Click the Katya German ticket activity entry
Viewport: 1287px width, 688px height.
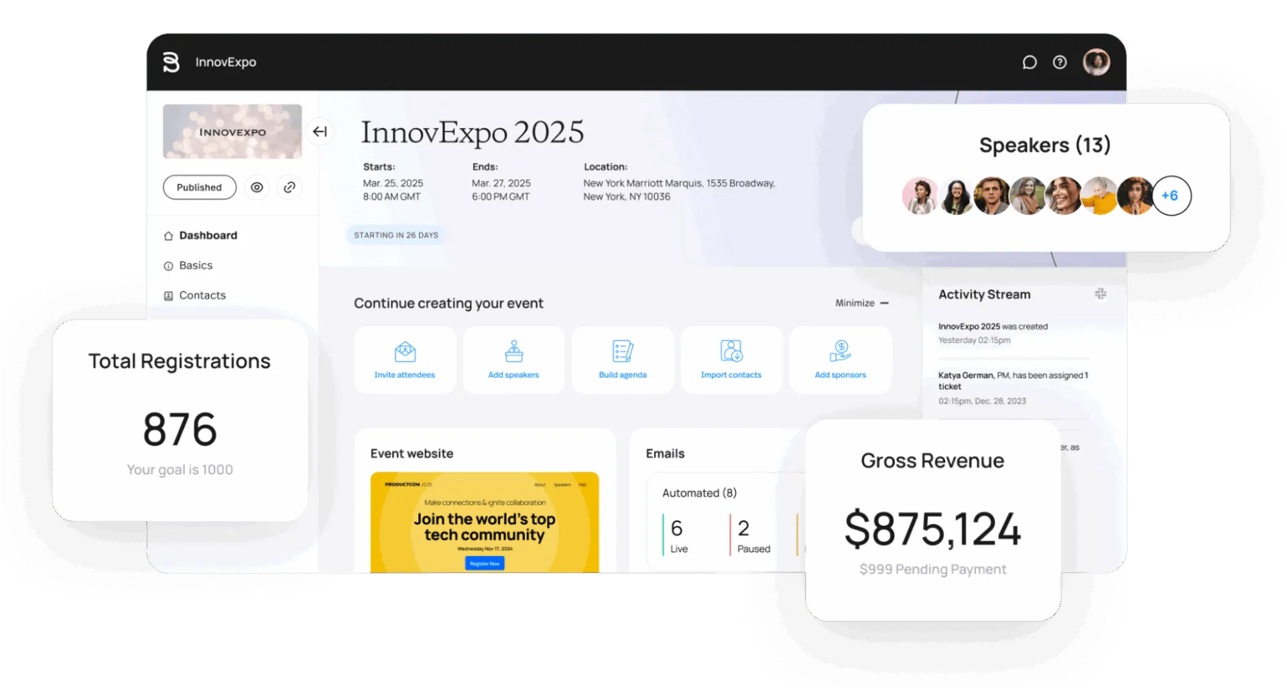coord(1014,388)
